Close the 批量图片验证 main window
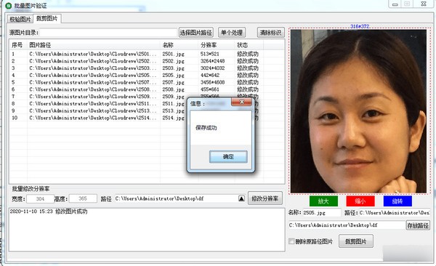 tap(424, 4)
